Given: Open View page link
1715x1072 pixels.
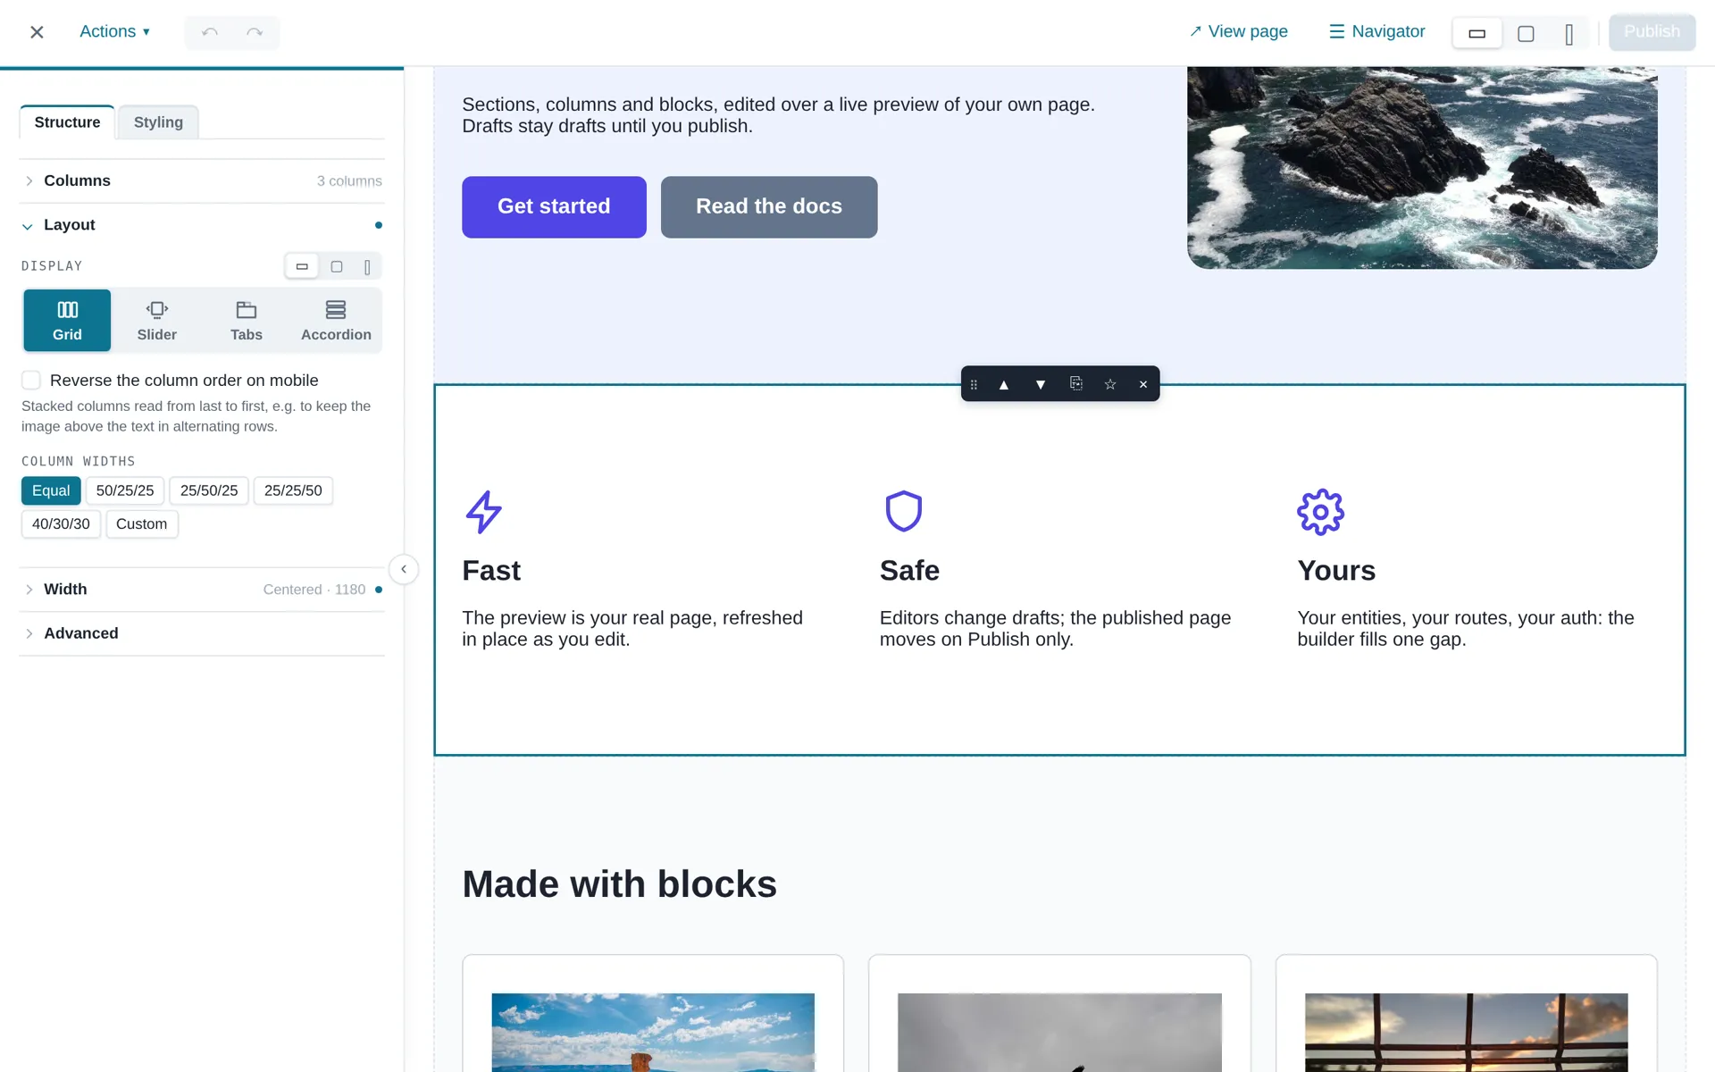Looking at the screenshot, I should point(1238,32).
